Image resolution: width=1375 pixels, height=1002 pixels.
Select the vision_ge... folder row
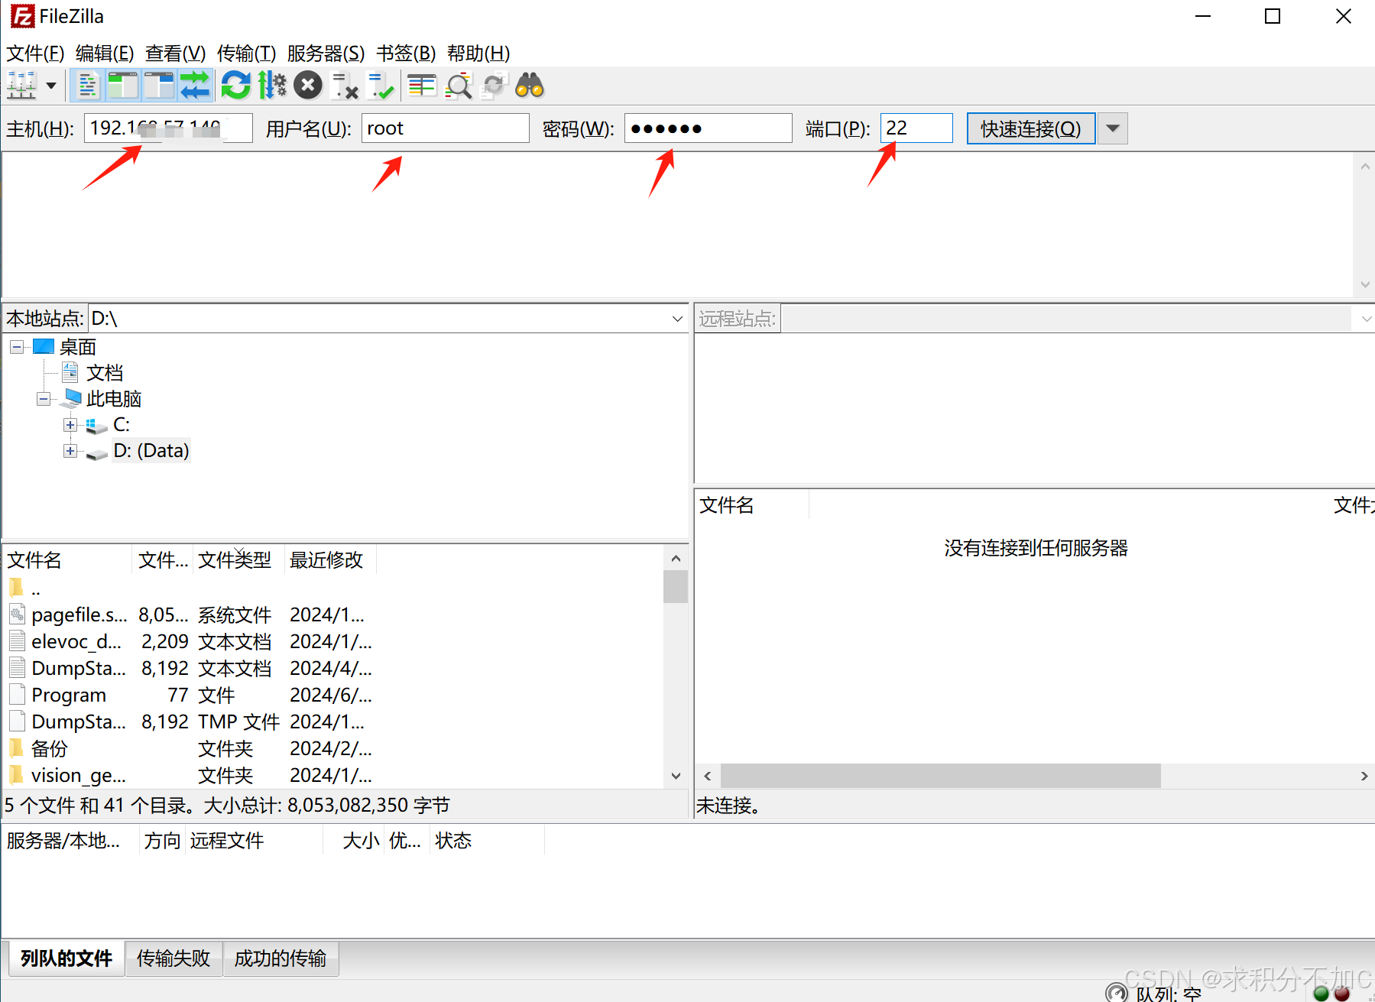[x=334, y=776]
